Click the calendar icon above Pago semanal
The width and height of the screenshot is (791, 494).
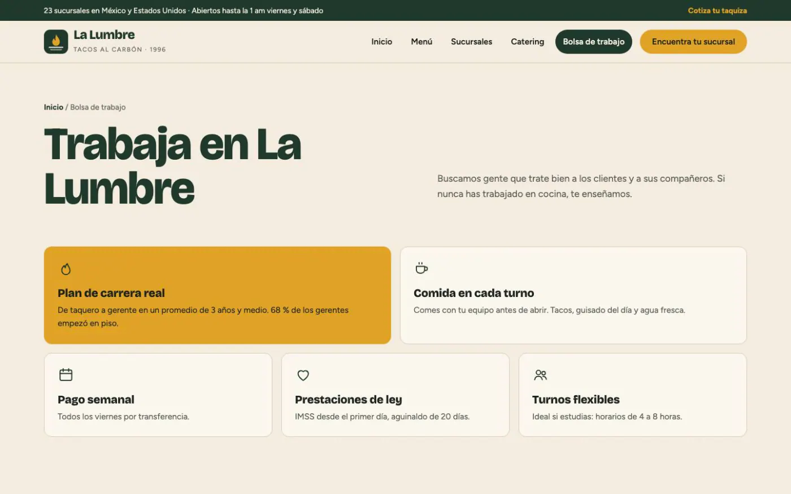point(66,374)
